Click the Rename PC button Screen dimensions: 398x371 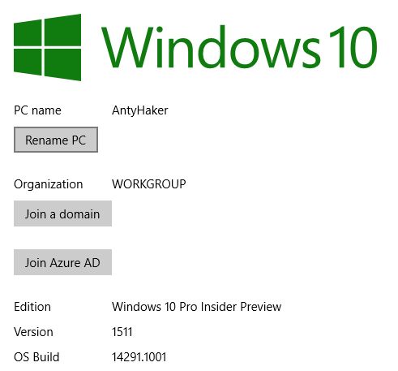click(56, 140)
